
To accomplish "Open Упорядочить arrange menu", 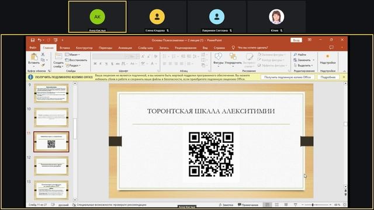I will tap(233, 60).
